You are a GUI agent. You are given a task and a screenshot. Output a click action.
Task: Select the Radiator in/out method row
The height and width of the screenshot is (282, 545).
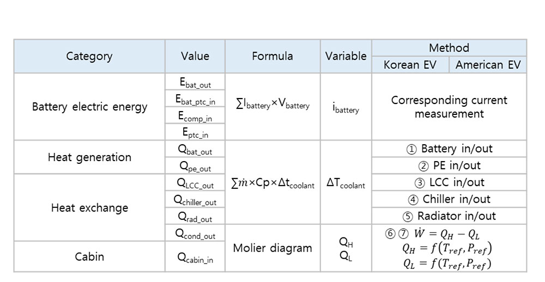pos(449,216)
